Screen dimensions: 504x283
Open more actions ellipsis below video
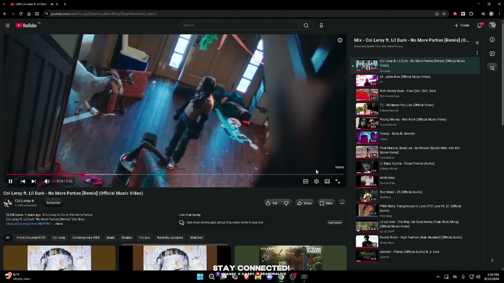pos(342,203)
